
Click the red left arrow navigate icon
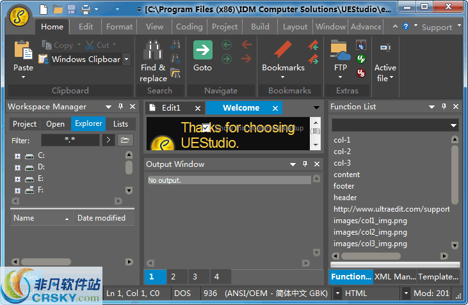tap(246, 45)
